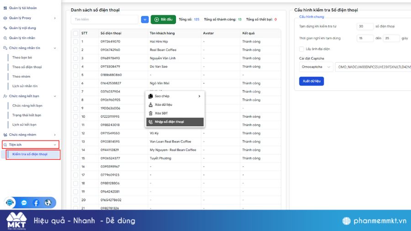Choose Nhập số điện thoại menu entry
The height and width of the screenshot is (231, 411).
coord(175,122)
